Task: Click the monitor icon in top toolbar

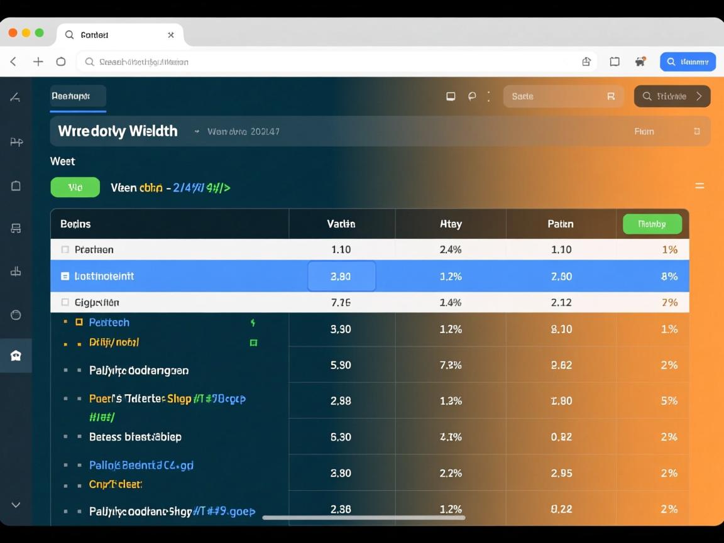Action: pos(451,96)
